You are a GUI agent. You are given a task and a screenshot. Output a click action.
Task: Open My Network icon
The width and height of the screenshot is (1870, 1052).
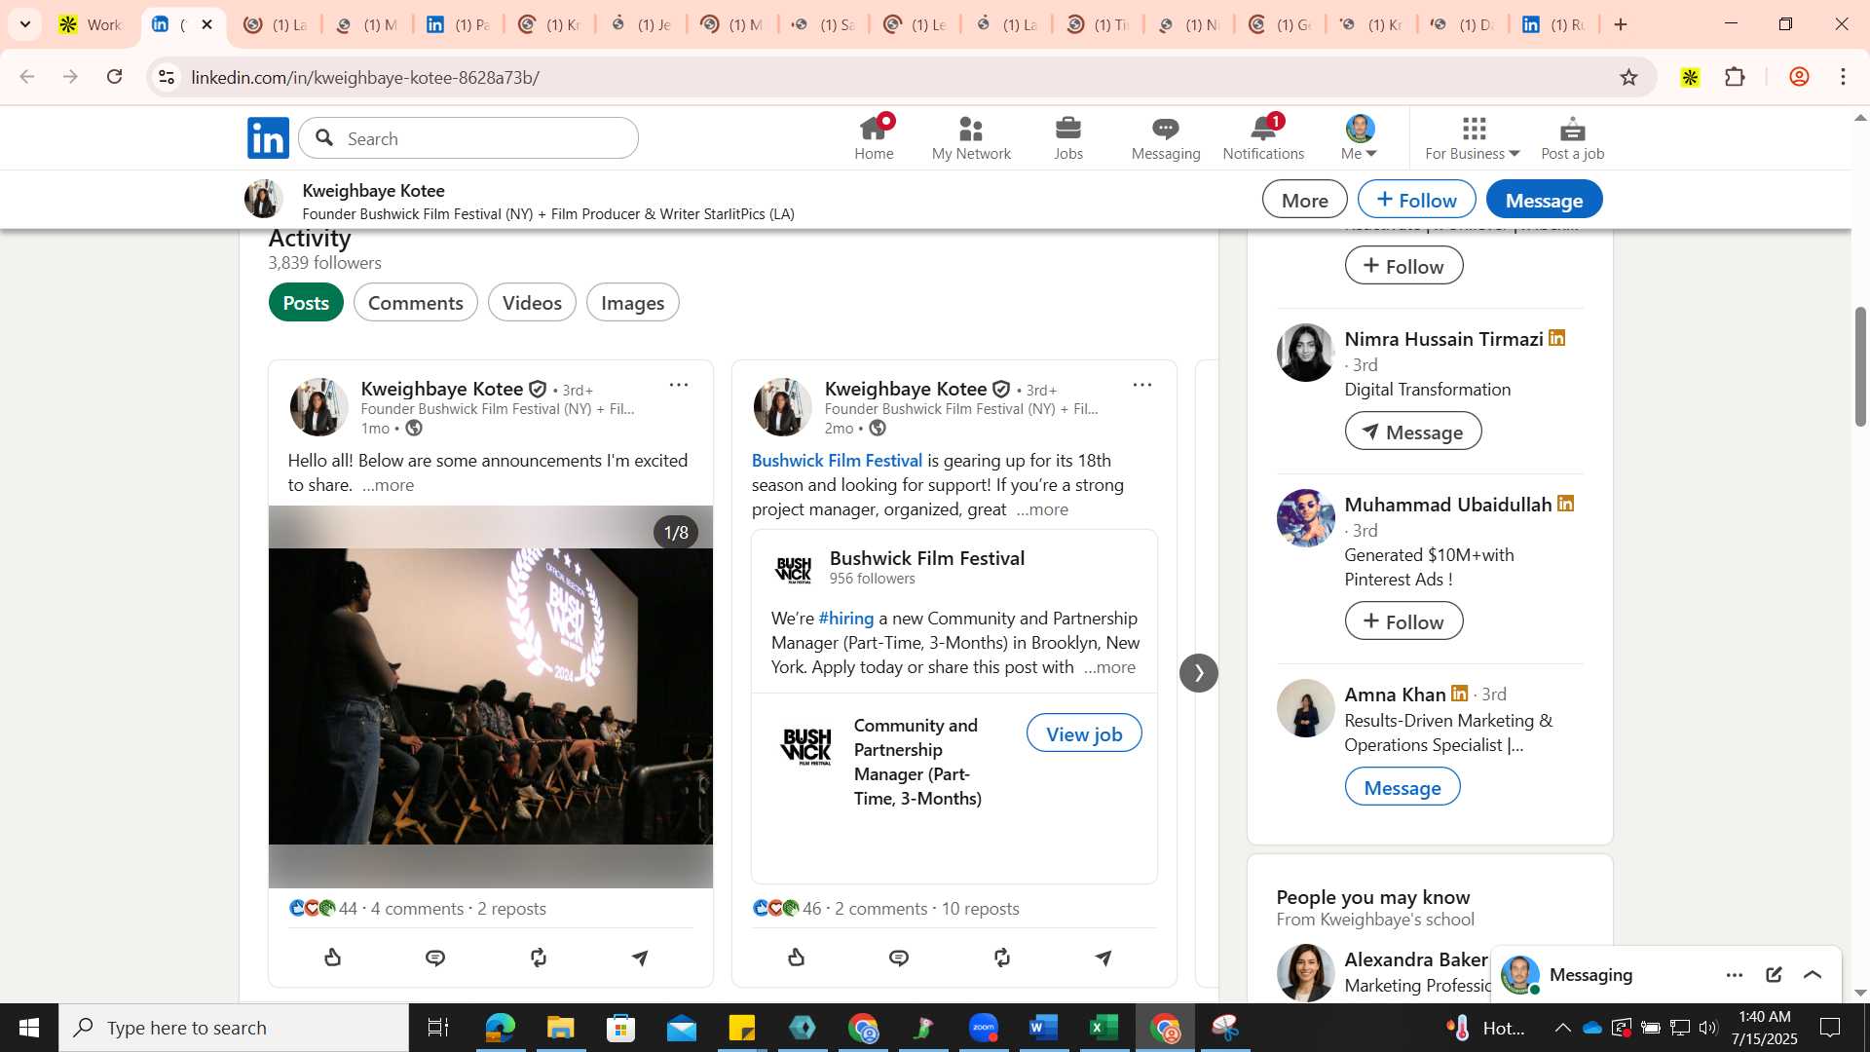click(x=971, y=138)
